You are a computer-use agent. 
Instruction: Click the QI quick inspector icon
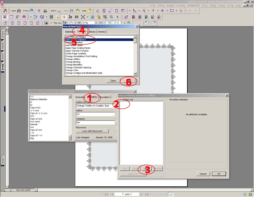[x=42, y=17]
